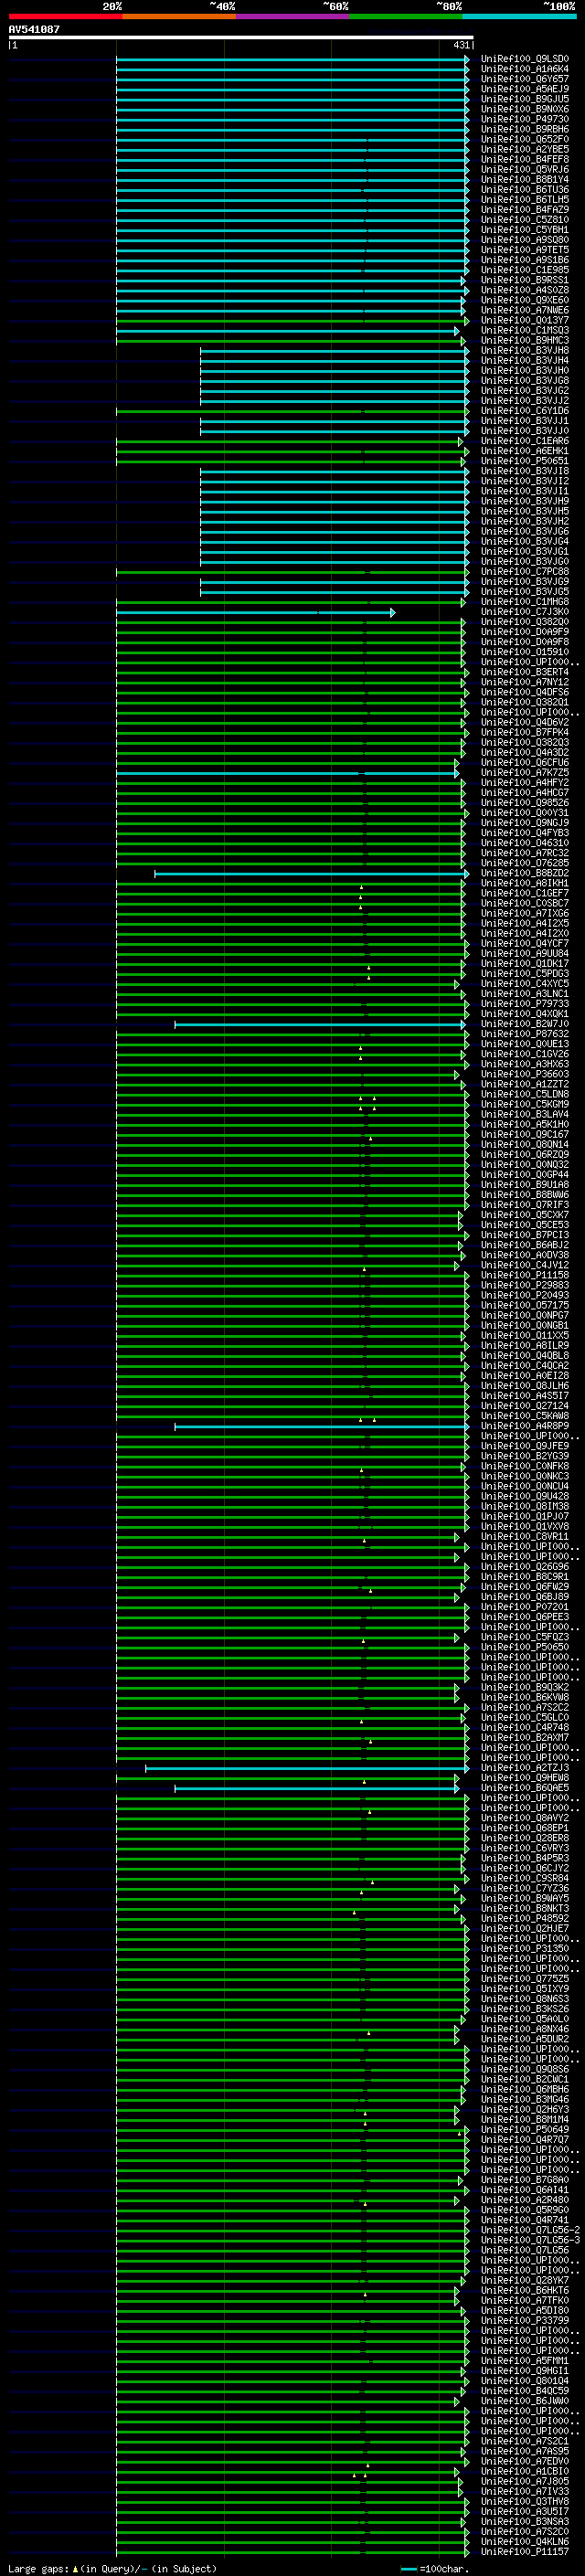Select label UniRef100_C6Y1D6
This screenshot has width=585, height=2576.
pyautogui.click(x=524, y=411)
